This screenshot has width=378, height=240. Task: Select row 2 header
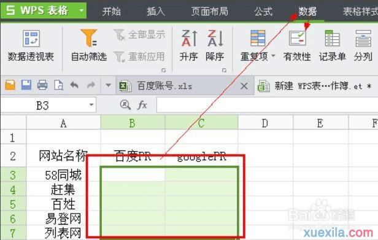pos(13,156)
